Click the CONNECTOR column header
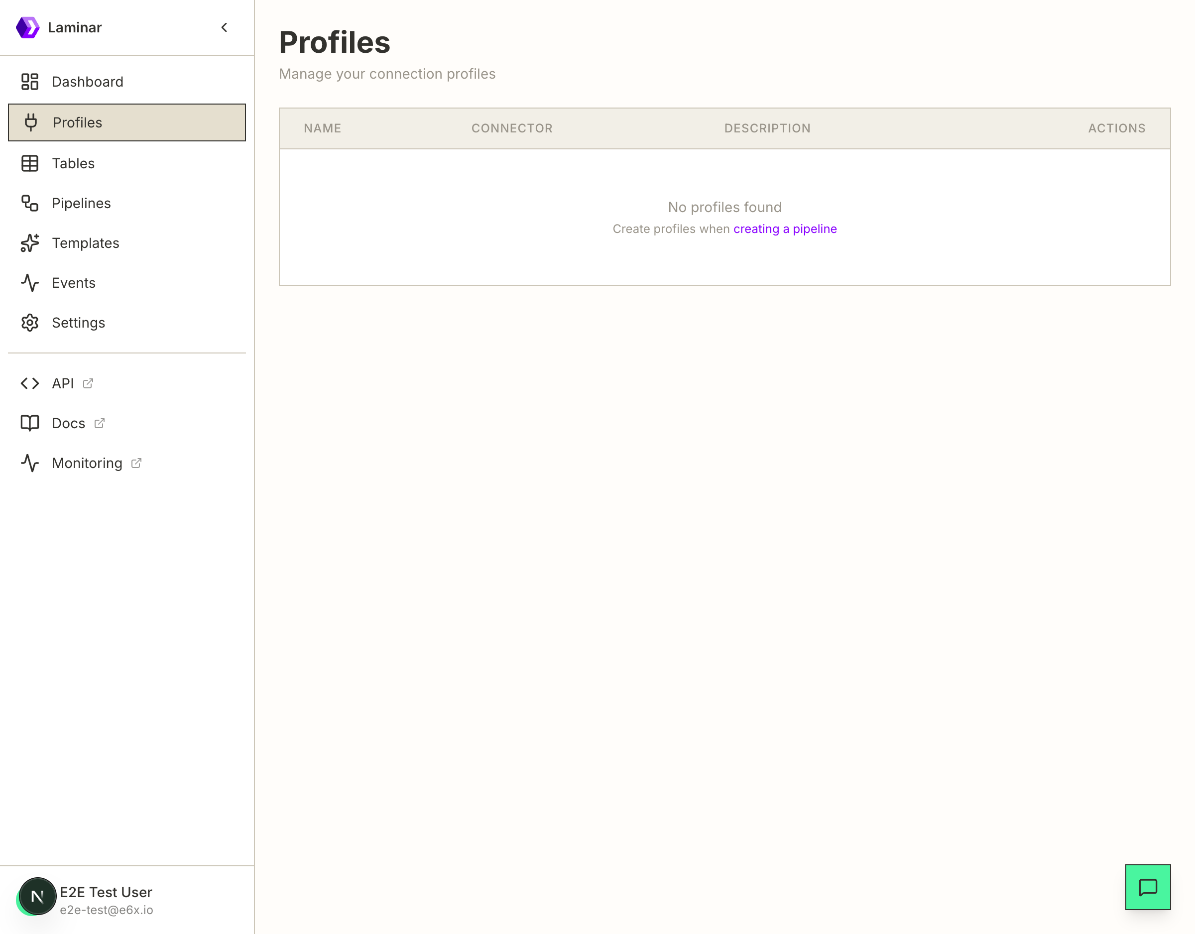The width and height of the screenshot is (1195, 934). 511,128
